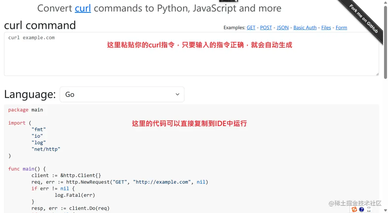This screenshot has width=388, height=213.
Task: Load the GET example
Action: (251, 28)
